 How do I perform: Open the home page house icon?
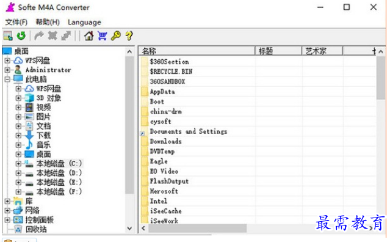click(x=88, y=36)
